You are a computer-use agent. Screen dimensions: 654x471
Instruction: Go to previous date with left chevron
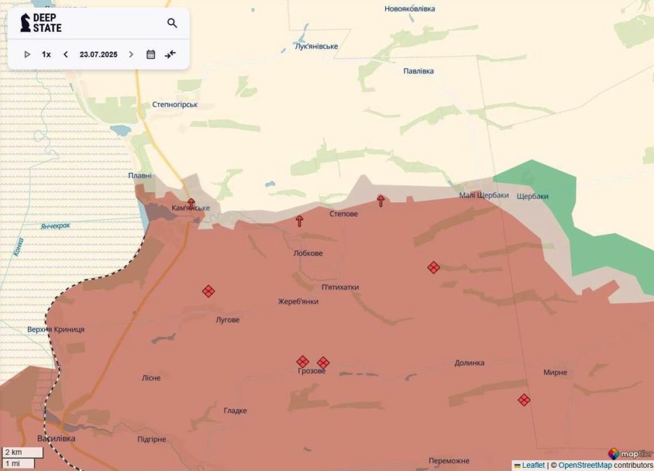pos(66,55)
